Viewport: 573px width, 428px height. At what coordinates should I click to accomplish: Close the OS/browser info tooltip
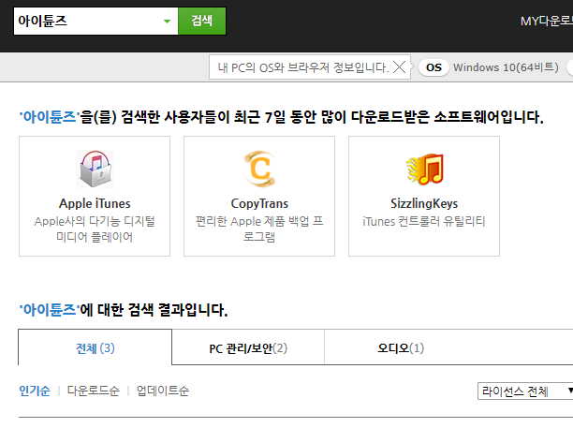tap(399, 67)
